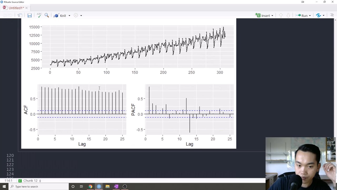The image size is (337, 190).
Task: Switch to RStudio in the taskbar
Action: pos(99,187)
